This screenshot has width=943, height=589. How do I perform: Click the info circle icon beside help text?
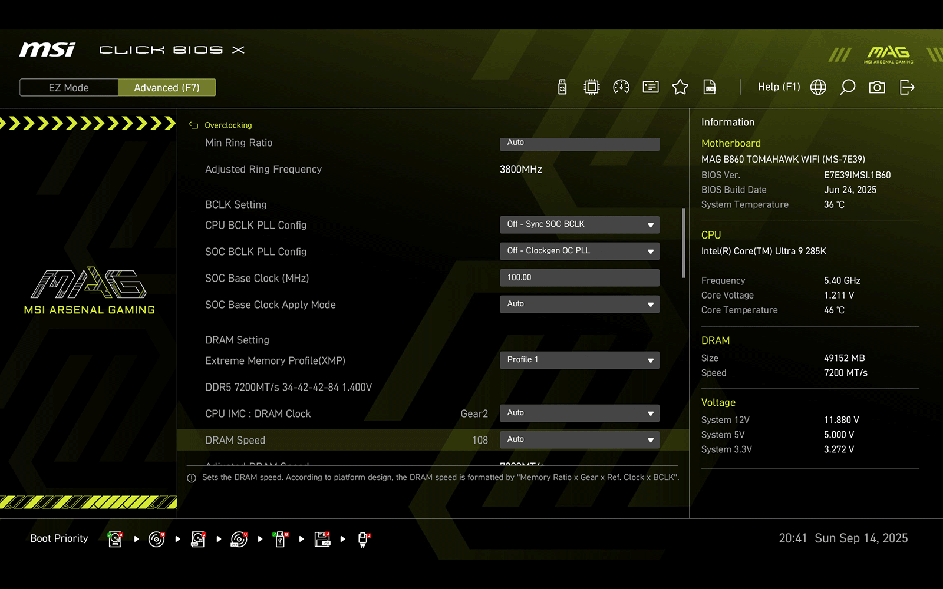[192, 478]
